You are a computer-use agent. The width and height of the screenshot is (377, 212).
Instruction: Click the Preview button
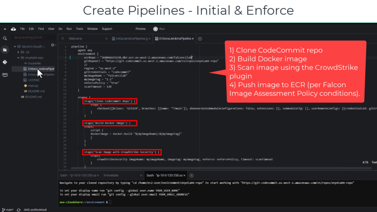click(141, 29)
